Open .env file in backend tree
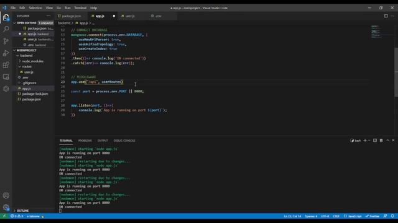This screenshot has height=223, width=398. click(34, 77)
